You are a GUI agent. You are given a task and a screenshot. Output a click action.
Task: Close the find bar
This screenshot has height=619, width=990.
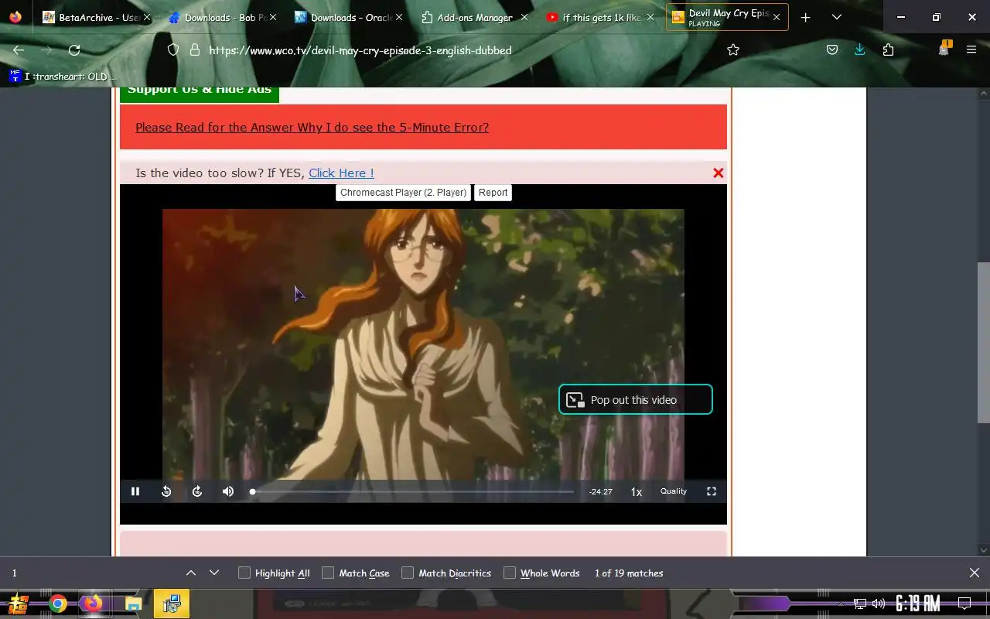click(975, 573)
